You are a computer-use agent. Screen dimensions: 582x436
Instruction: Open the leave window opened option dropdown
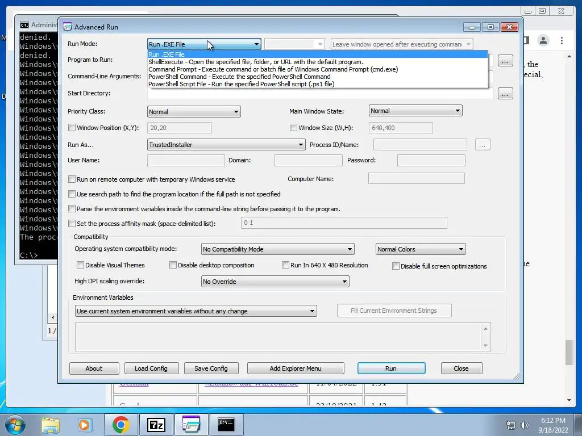coord(402,44)
